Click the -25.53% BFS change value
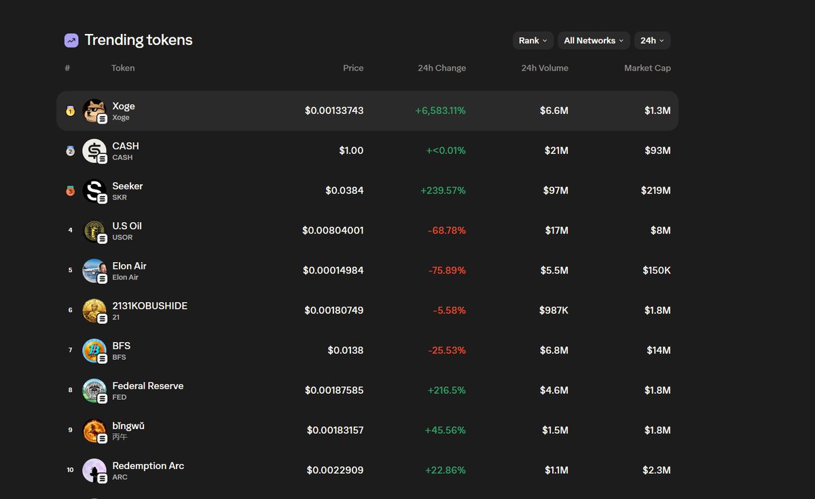This screenshot has height=499, width=815. coord(447,350)
